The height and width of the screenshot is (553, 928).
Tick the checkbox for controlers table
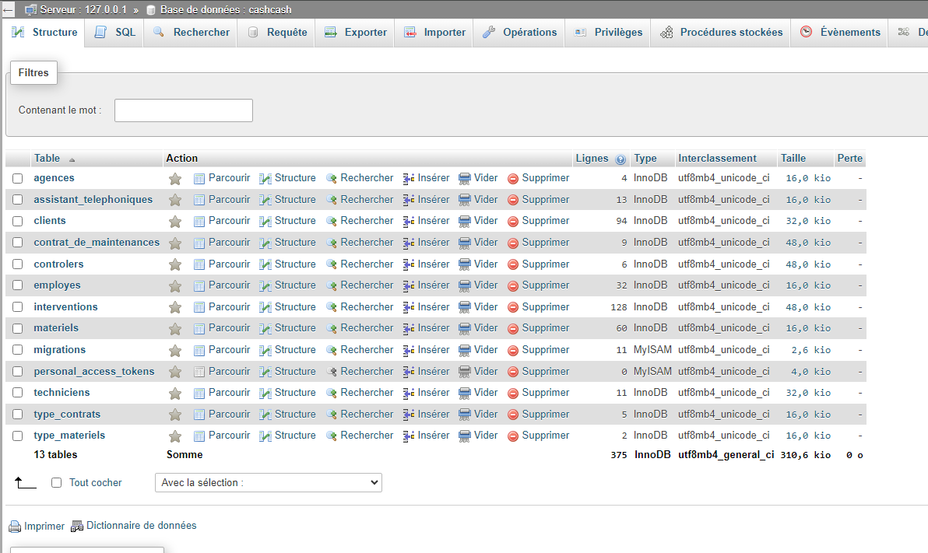[x=17, y=264]
